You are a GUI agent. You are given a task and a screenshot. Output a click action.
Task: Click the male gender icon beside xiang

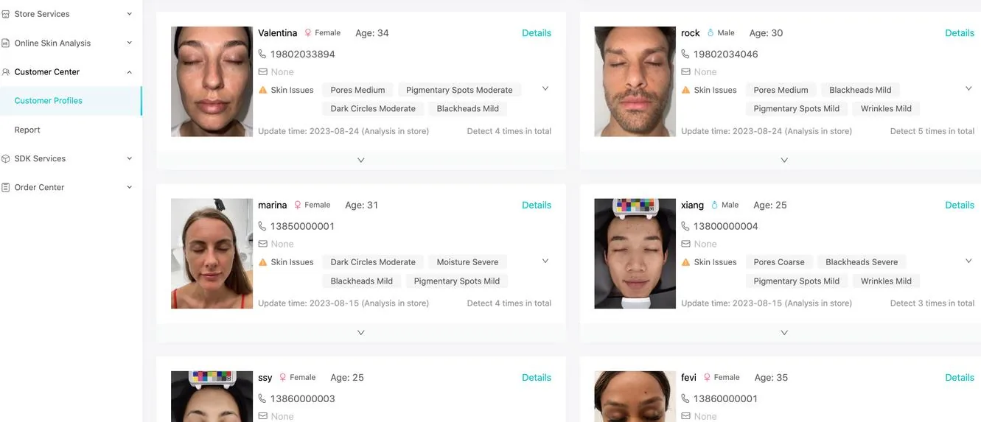coord(714,205)
